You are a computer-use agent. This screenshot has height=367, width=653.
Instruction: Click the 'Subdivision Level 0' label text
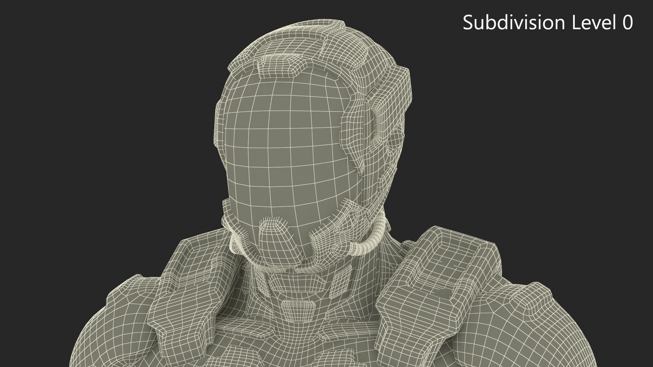(548, 23)
